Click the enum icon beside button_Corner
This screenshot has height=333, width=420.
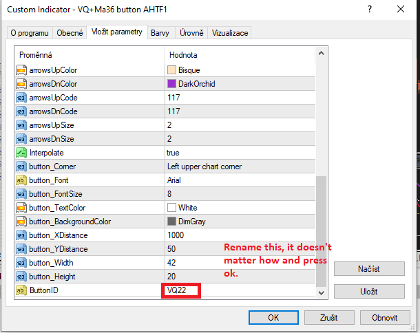point(21,166)
